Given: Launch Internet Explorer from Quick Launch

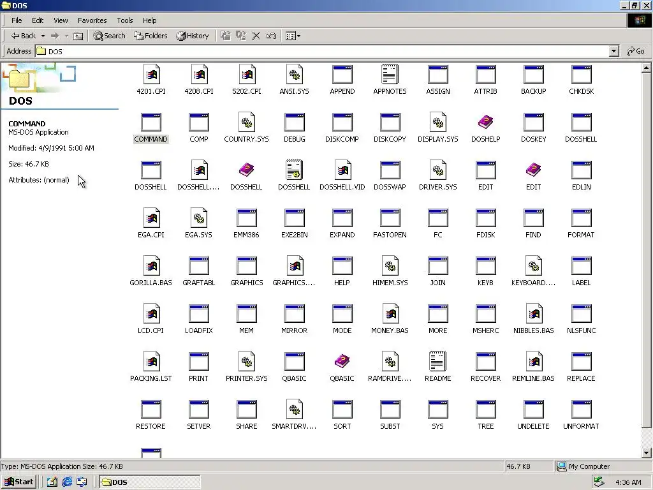Looking at the screenshot, I should coord(67,482).
